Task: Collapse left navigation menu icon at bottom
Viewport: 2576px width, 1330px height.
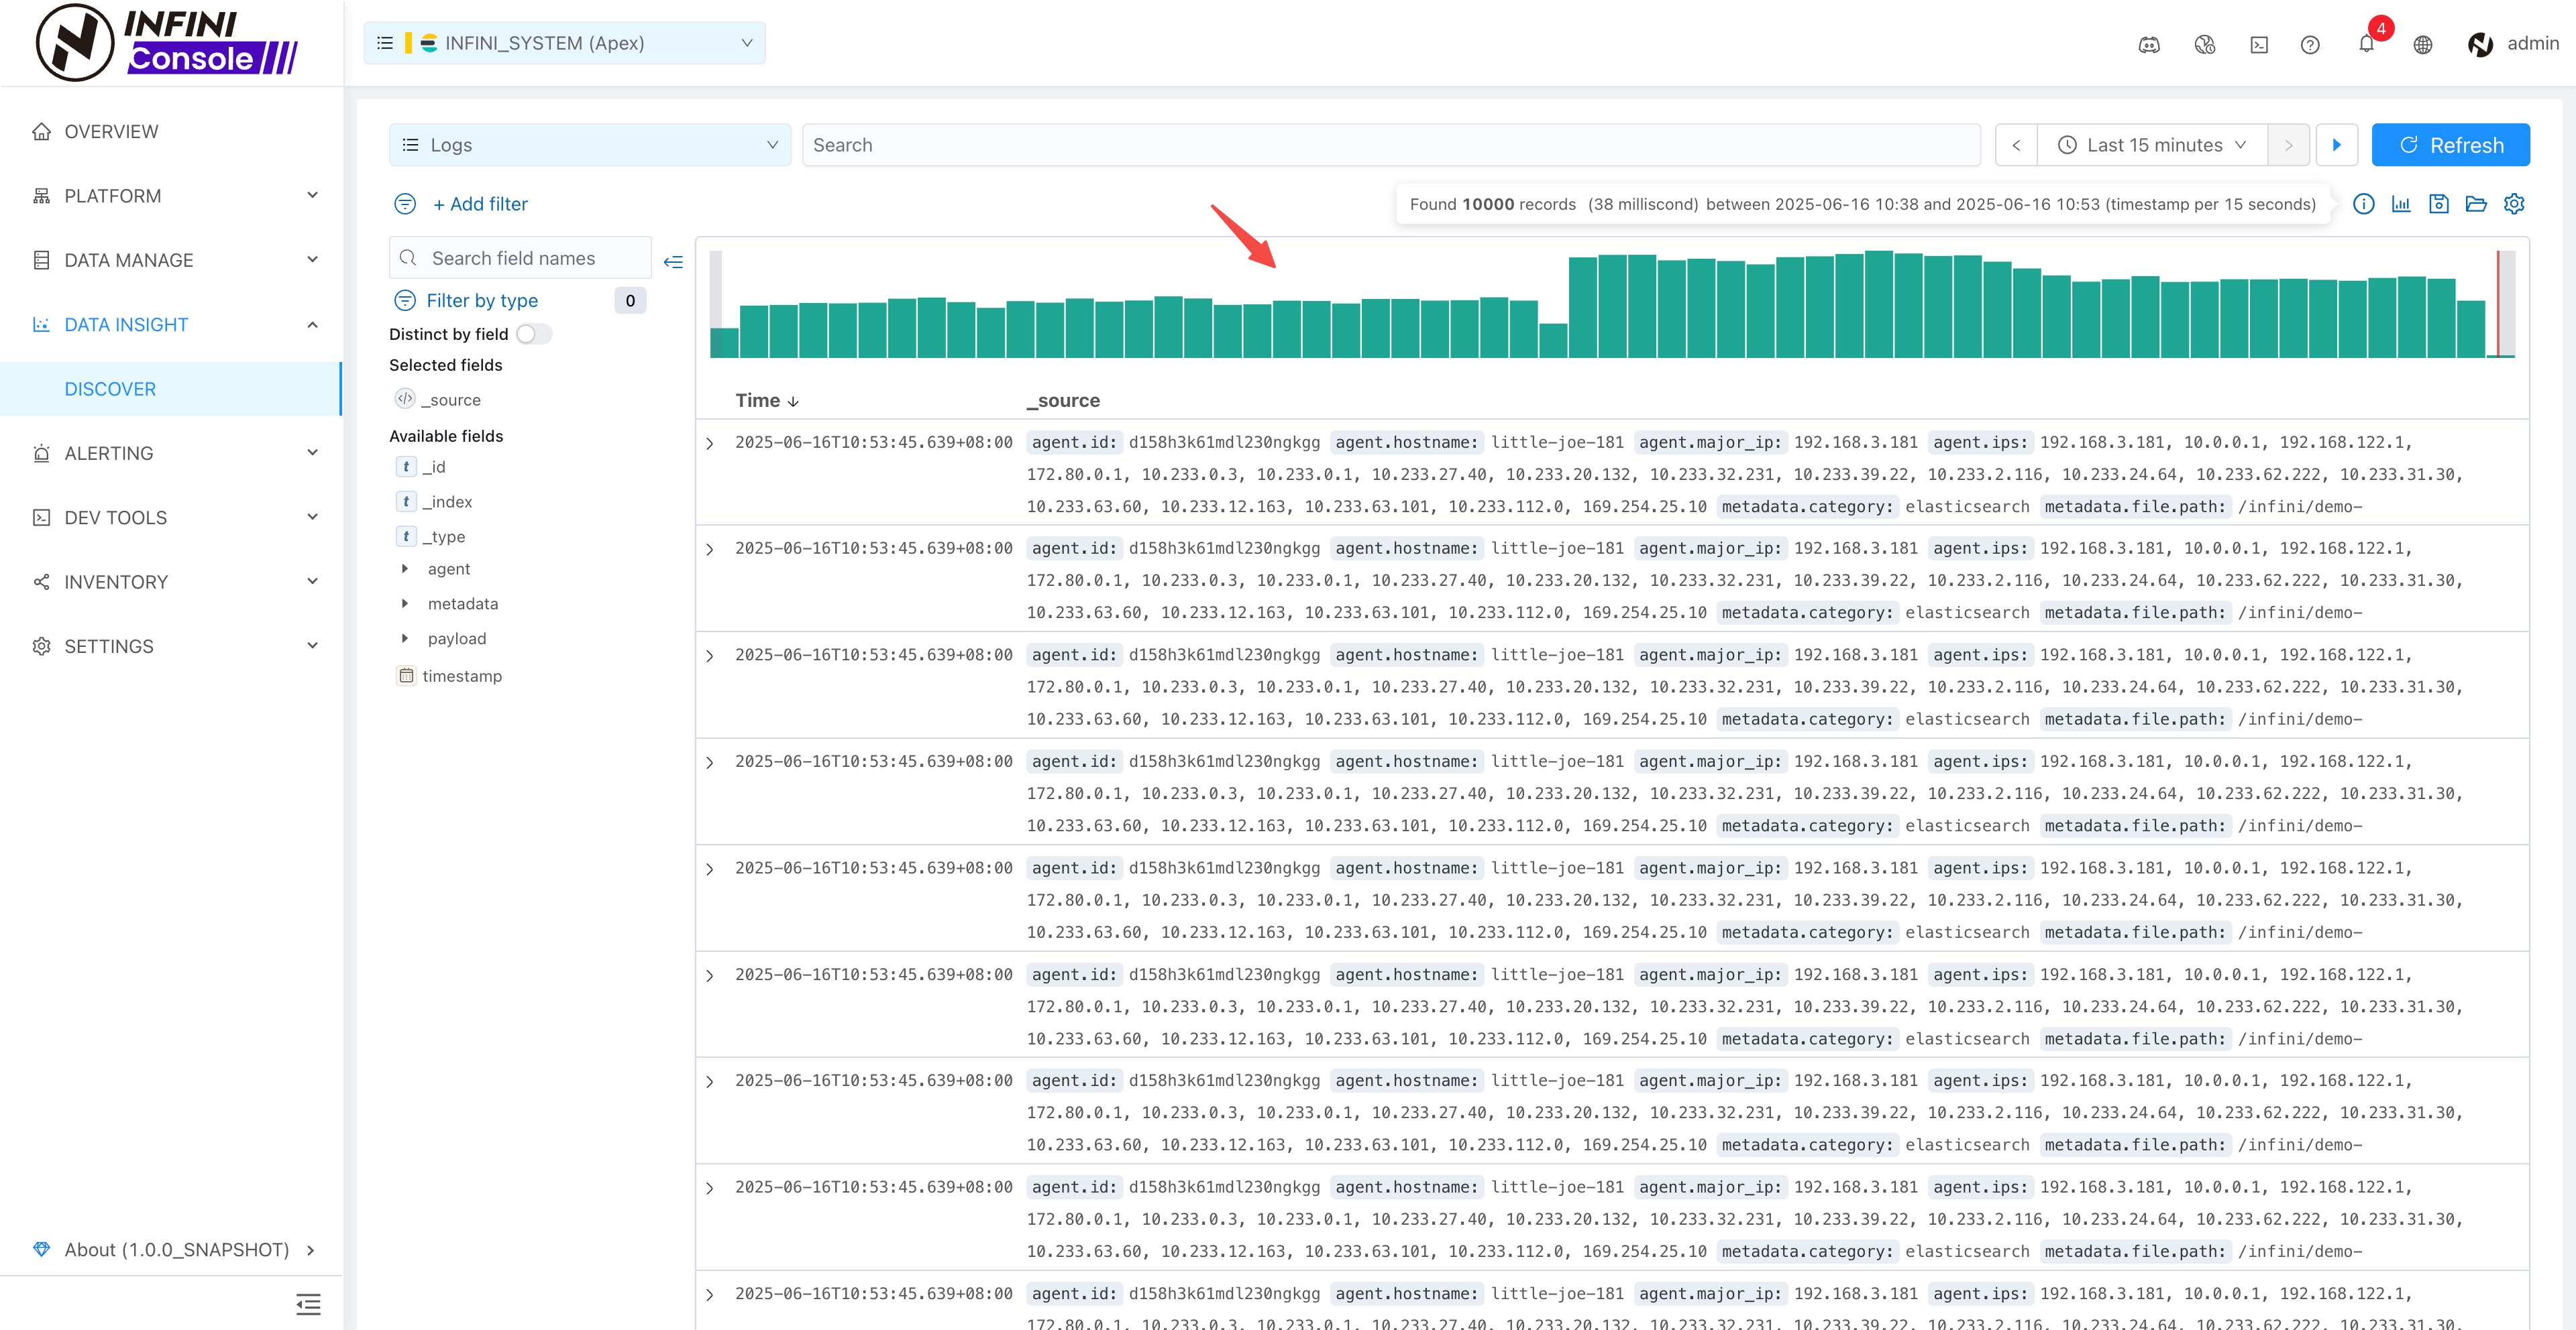Action: coord(308,1304)
